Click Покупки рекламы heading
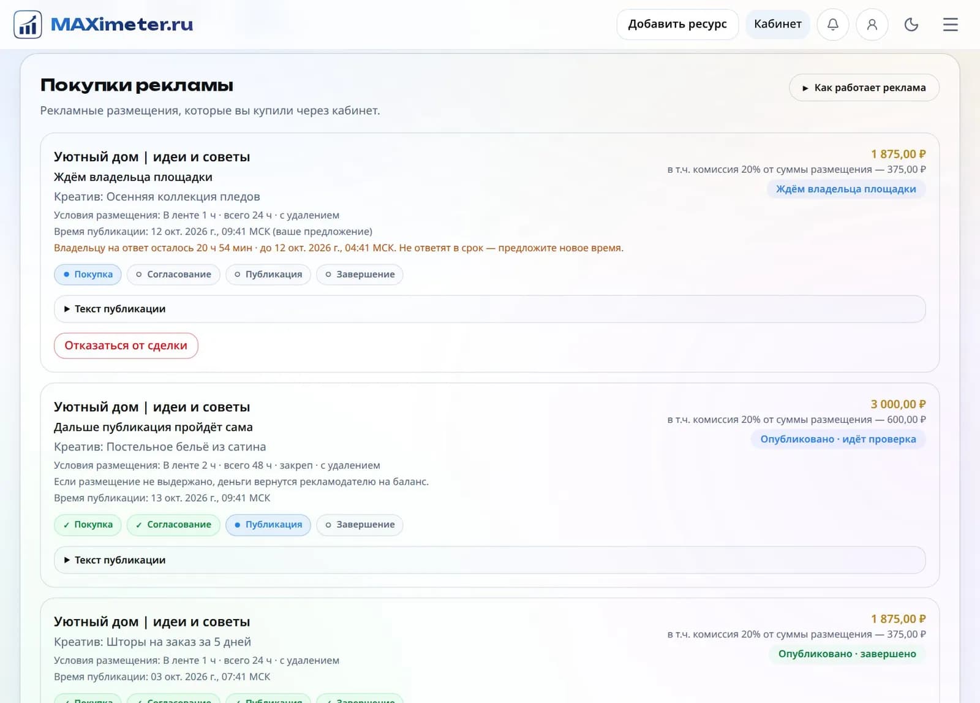980x703 pixels. 137,85
